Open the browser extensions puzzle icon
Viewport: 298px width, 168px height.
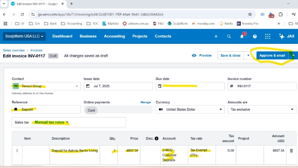click(x=280, y=14)
